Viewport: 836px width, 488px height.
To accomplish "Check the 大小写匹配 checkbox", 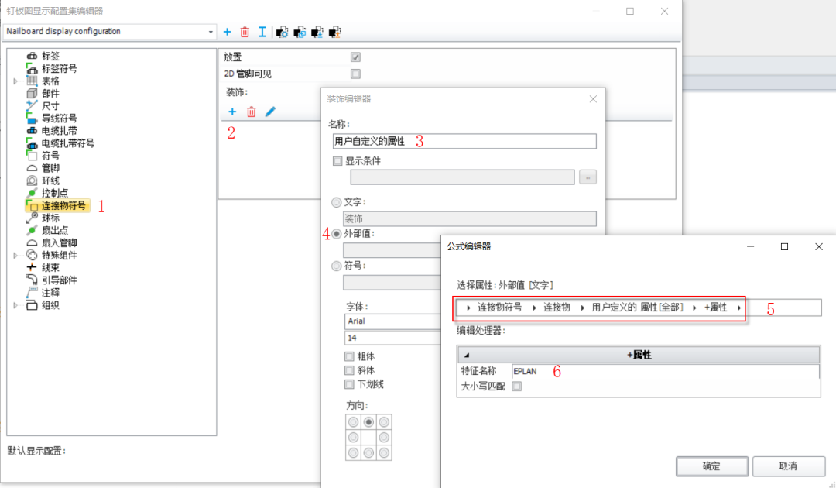I will click(517, 386).
